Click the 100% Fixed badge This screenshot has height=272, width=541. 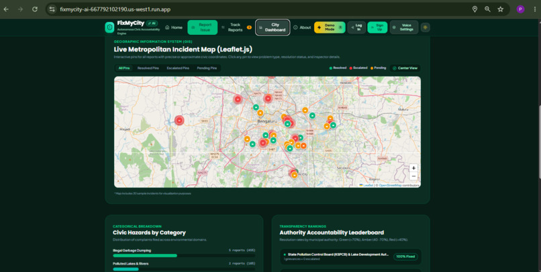coord(405,257)
